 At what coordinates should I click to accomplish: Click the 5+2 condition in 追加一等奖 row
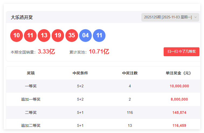[x=80, y=99]
